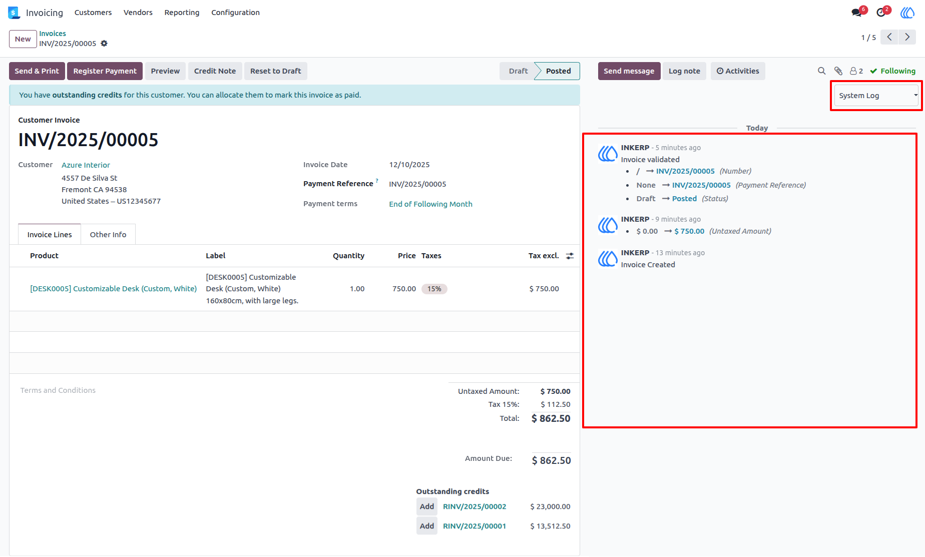This screenshot has width=925, height=557.
Task: Open the conversations messages icon
Action: [857, 13]
